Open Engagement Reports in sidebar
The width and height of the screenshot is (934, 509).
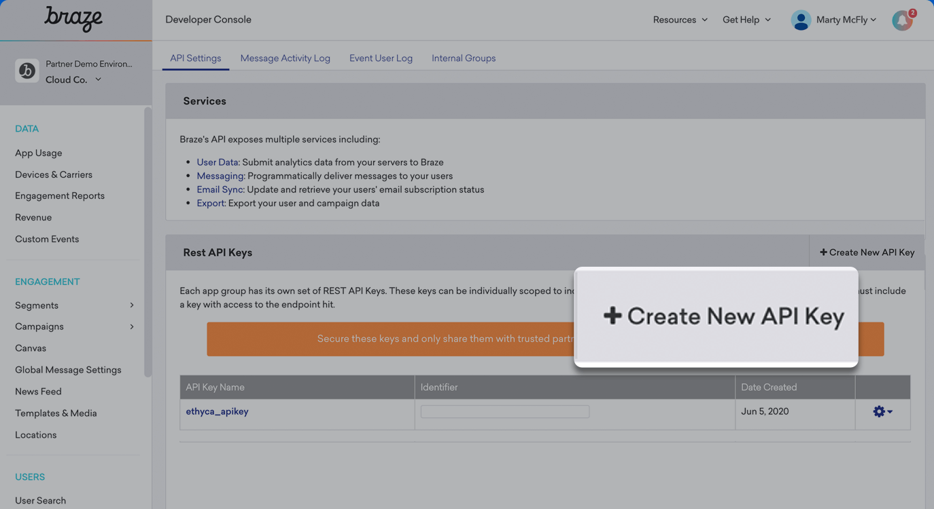60,195
